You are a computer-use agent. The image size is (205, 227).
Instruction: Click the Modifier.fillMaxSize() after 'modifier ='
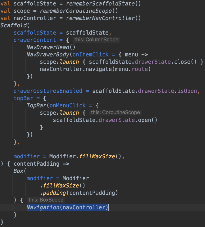click(85, 156)
